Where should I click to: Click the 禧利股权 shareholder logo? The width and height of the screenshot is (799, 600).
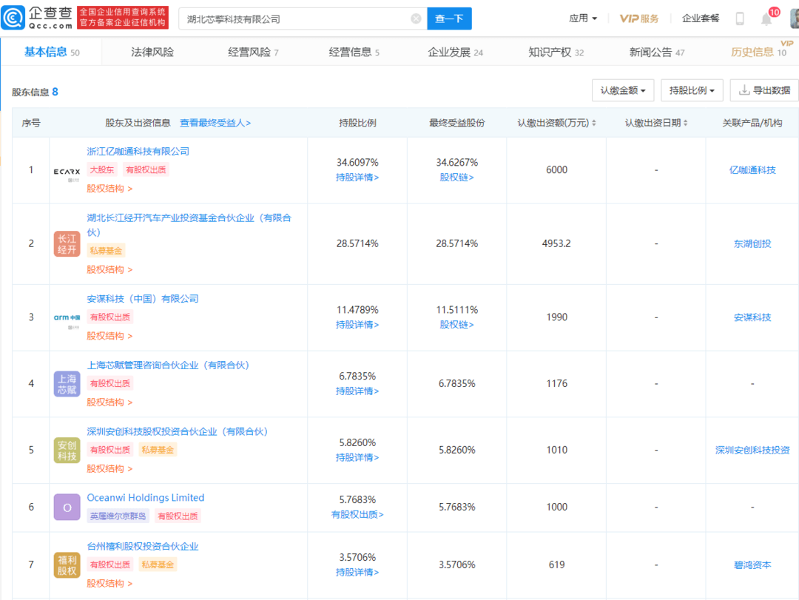pos(67,564)
